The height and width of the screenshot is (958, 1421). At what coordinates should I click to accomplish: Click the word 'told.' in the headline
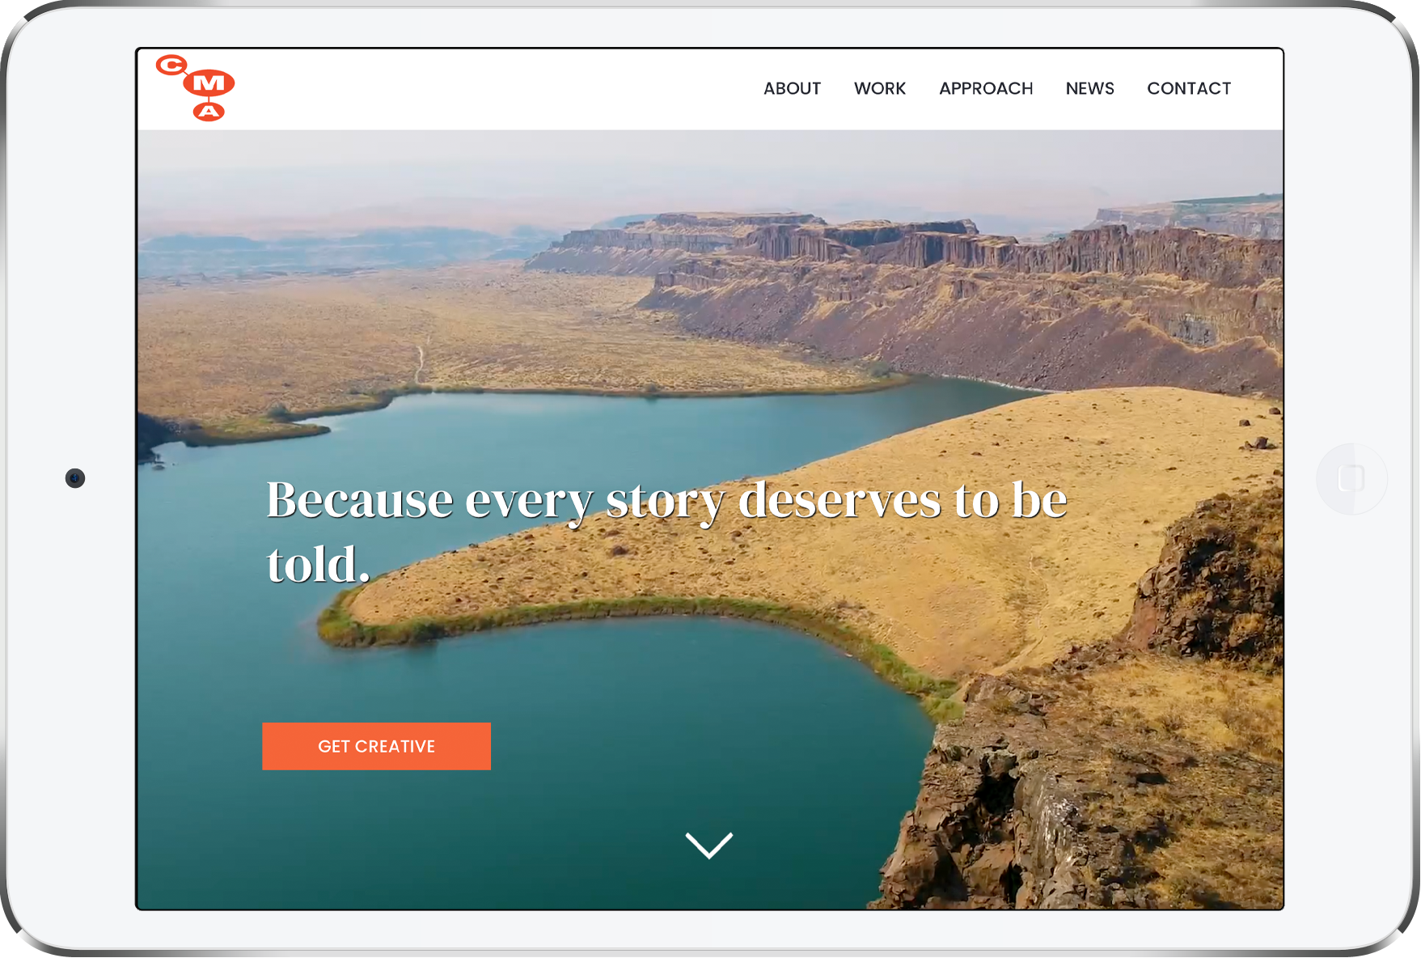(318, 565)
